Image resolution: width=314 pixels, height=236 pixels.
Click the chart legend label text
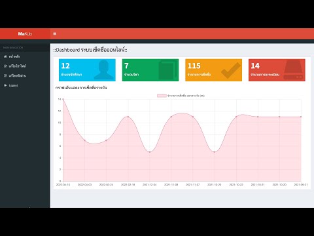[x=186, y=96]
